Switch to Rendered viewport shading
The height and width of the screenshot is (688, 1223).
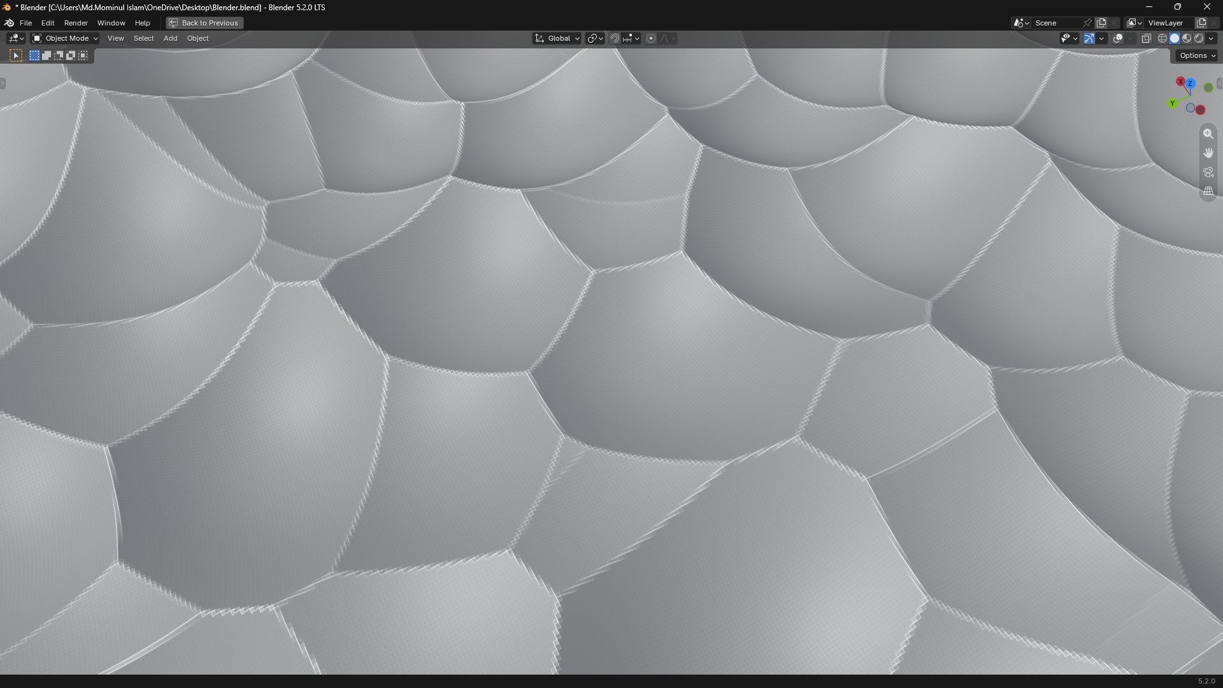[x=1199, y=38]
